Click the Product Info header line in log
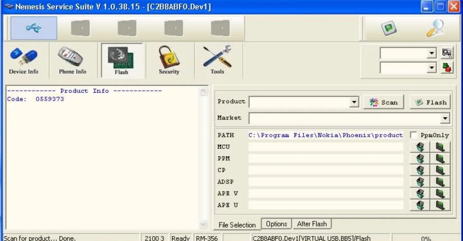The height and width of the screenshot is (241, 463). coord(85,91)
